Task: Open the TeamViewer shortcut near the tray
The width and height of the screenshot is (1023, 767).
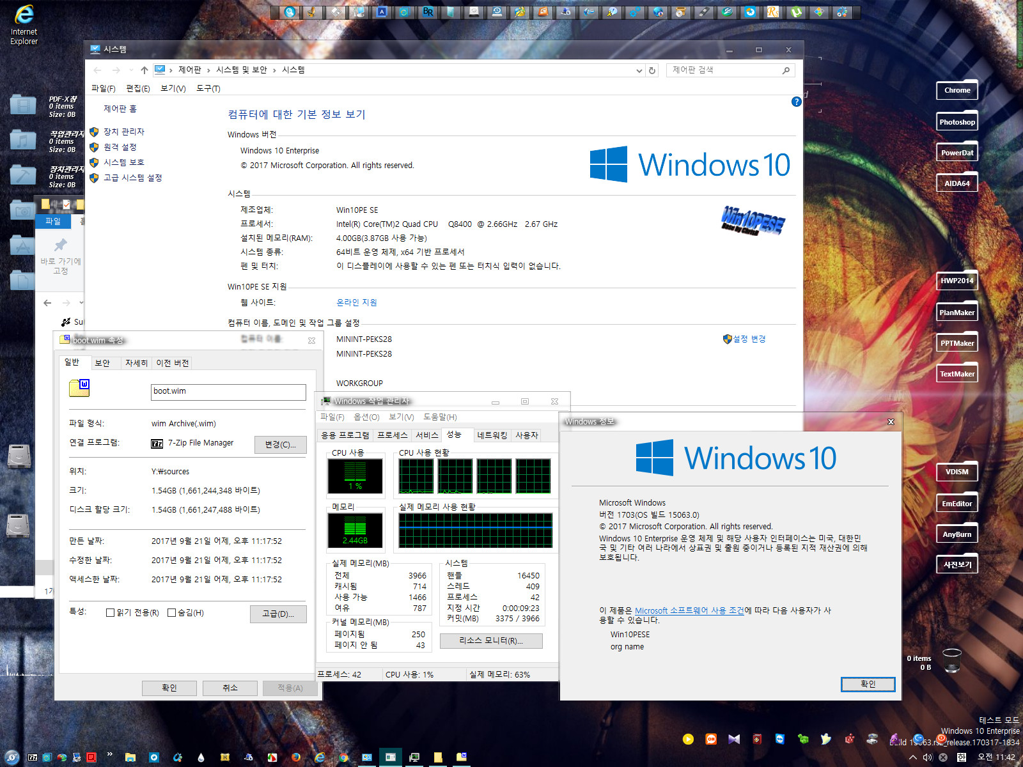Action: point(779,739)
